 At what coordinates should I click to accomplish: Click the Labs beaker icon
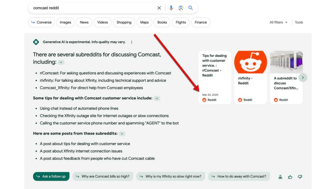(280, 177)
